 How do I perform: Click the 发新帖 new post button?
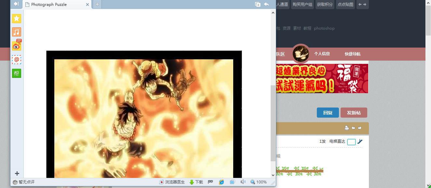[x=354, y=113]
